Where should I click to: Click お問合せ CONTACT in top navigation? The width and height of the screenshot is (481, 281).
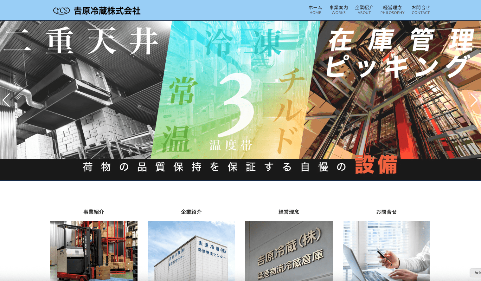click(420, 10)
